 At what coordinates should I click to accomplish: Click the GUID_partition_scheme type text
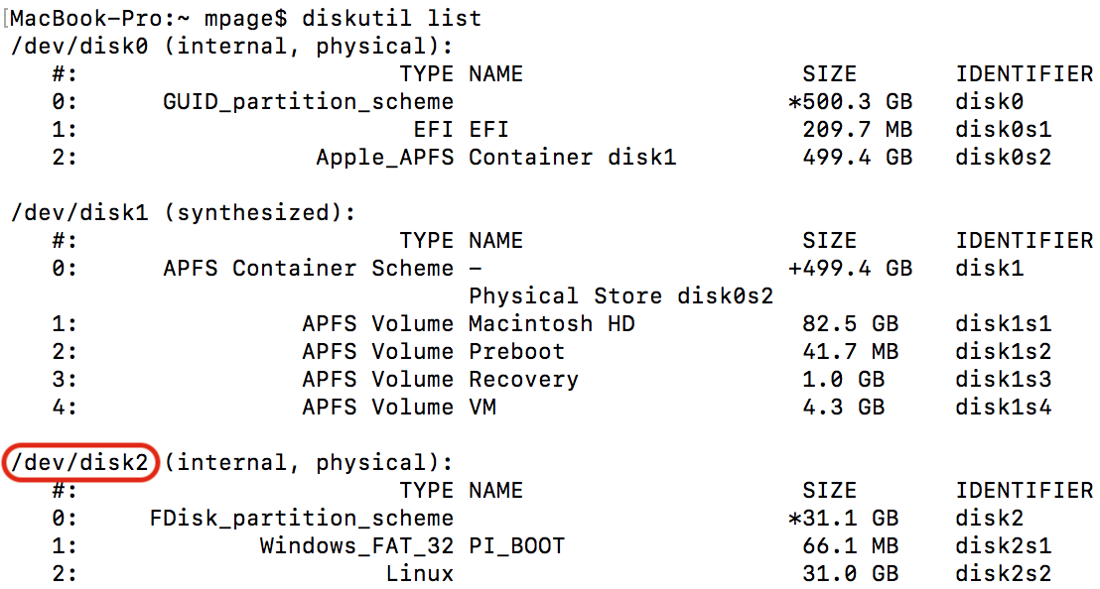308,102
